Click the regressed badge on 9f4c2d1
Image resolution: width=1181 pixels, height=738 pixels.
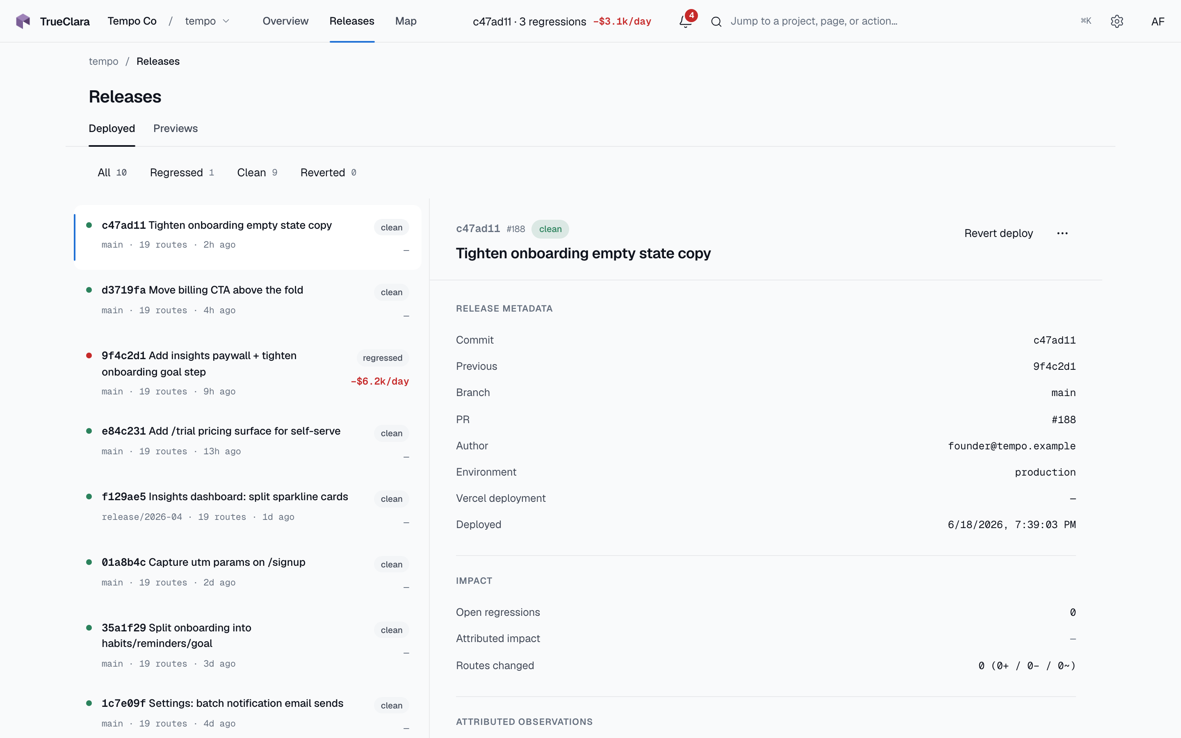[x=383, y=358]
